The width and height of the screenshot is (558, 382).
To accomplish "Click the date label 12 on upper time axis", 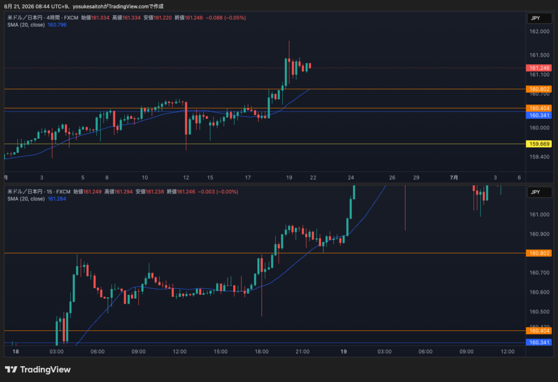I will pyautogui.click(x=186, y=178).
